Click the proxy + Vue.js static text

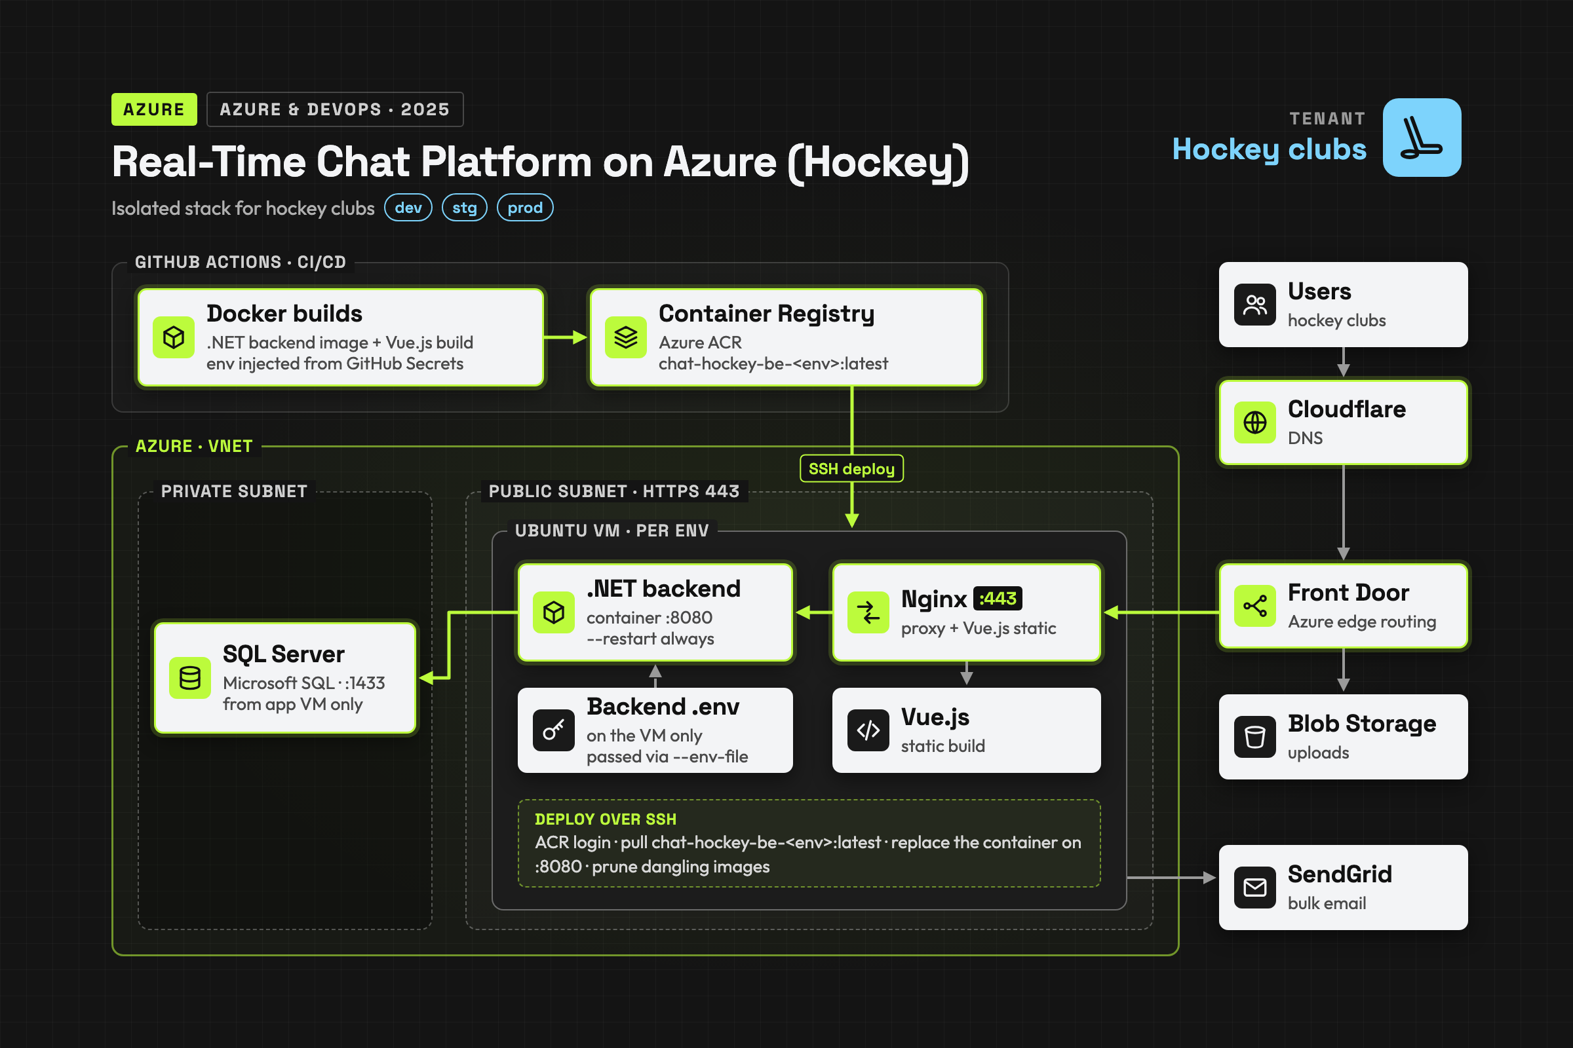pyautogui.click(x=979, y=629)
